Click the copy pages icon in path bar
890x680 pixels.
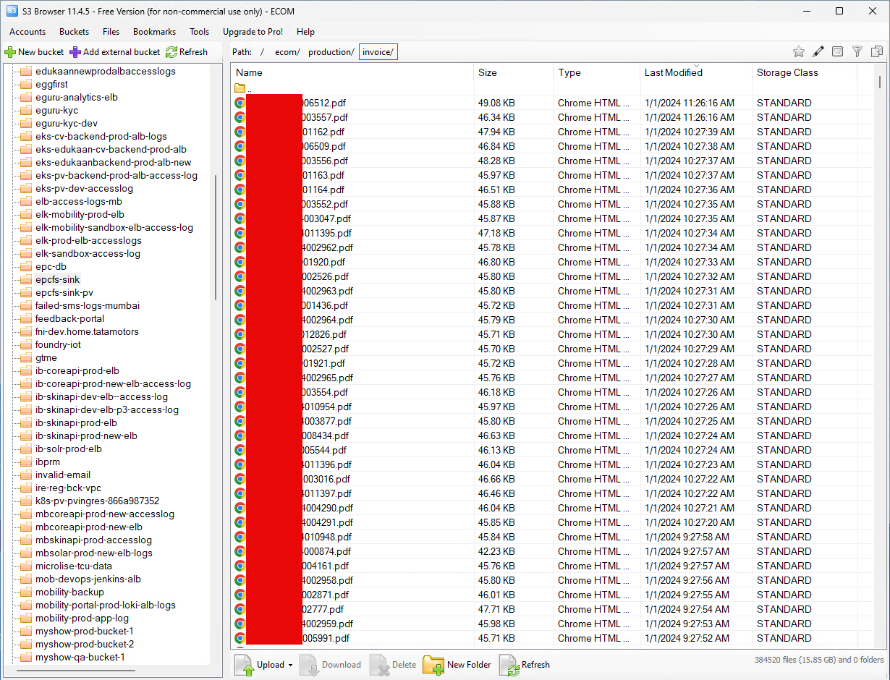click(877, 51)
